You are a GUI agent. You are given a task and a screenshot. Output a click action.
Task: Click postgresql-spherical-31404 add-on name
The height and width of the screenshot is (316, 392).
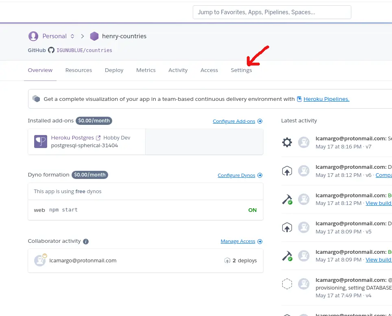pyautogui.click(x=85, y=146)
